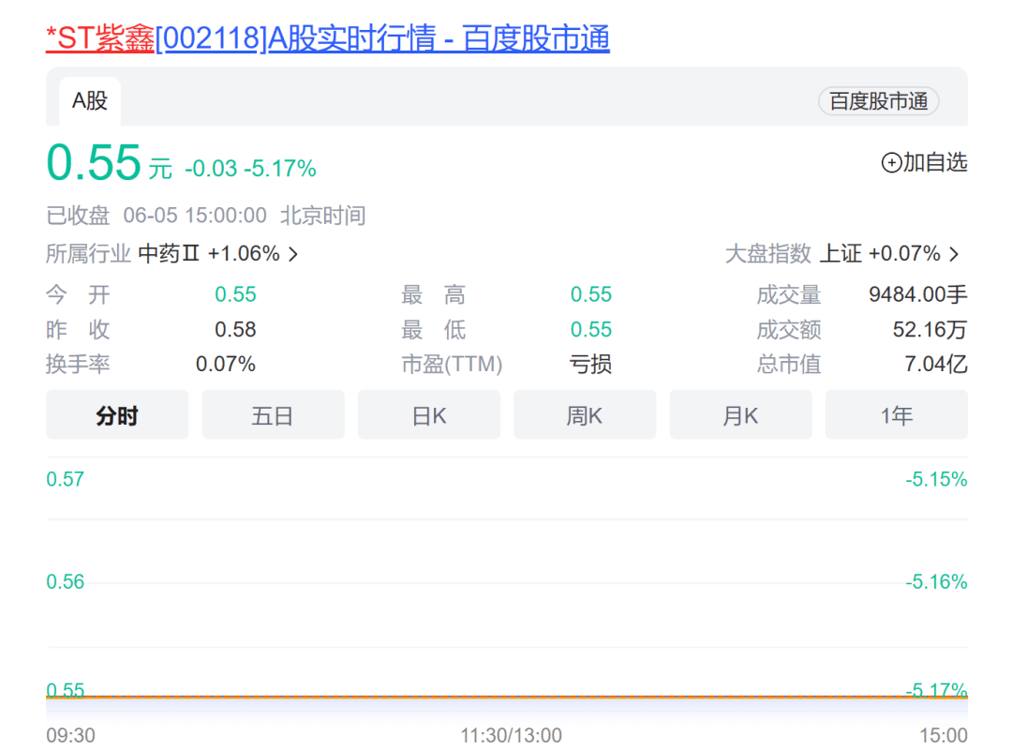The height and width of the screenshot is (749, 1012).
Task: Open the *ST紫鑫[002118] A股实时行情 link
Action: pos(328,38)
